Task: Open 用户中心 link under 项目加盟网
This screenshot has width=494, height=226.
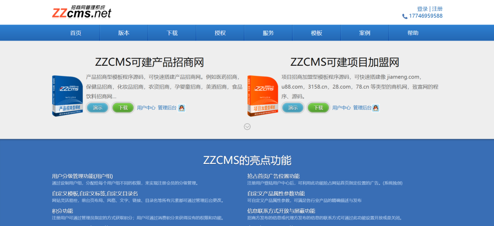Action: click(x=342, y=107)
